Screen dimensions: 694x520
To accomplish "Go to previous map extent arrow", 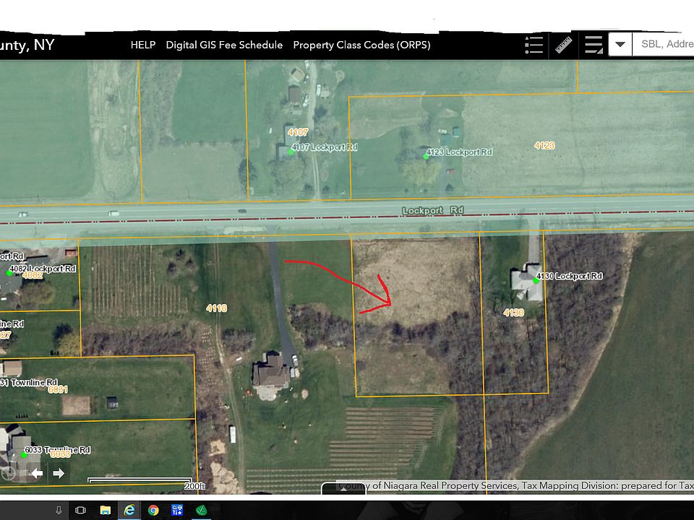I will (x=37, y=474).
